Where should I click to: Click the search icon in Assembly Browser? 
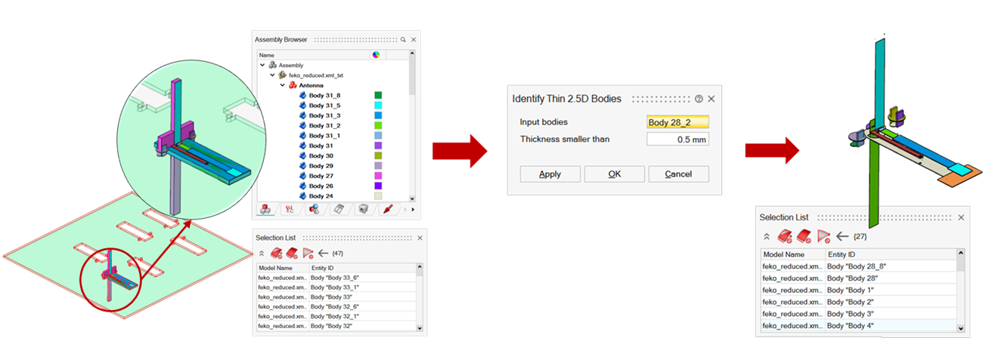tap(404, 39)
